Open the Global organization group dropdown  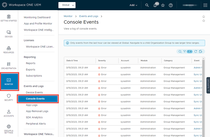tap(67, 5)
